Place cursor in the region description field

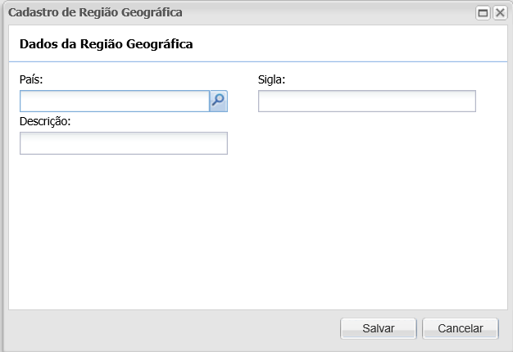pyautogui.click(x=123, y=143)
